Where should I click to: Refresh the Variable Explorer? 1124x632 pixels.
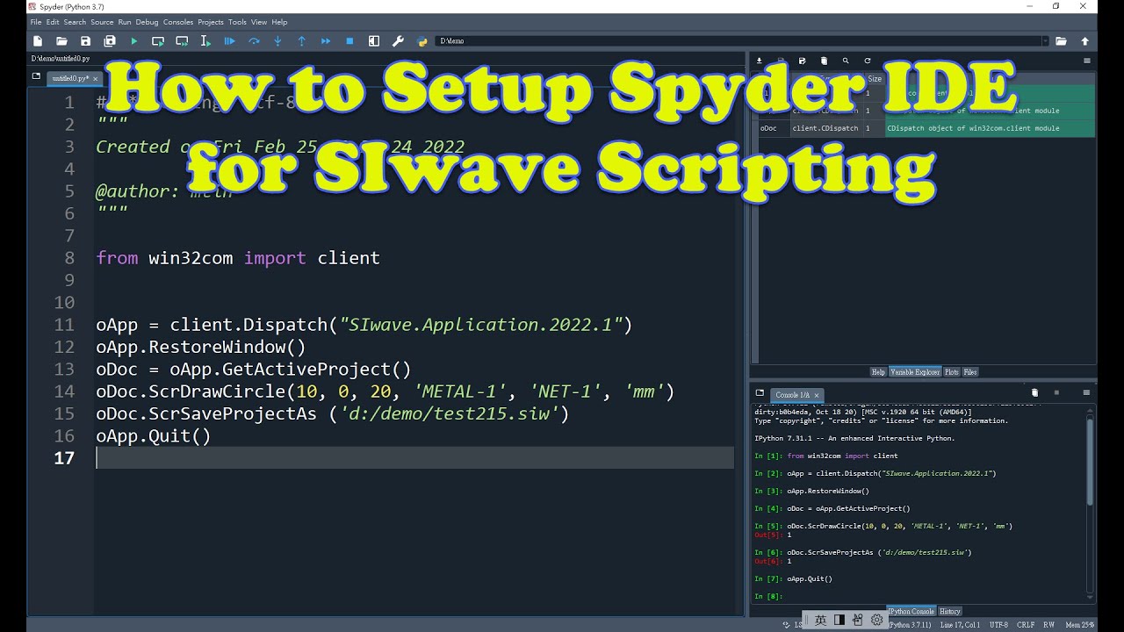click(868, 61)
